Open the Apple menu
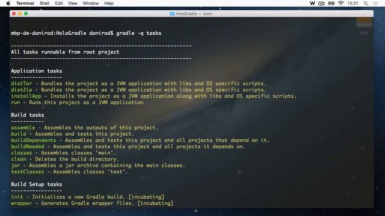The width and height of the screenshot is (385, 216). [x=8, y=3]
